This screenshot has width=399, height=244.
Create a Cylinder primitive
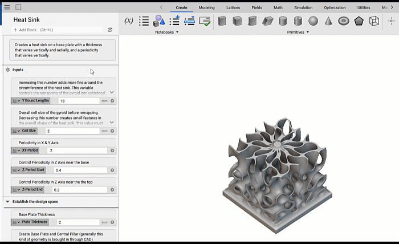pyautogui.click(x=283, y=21)
